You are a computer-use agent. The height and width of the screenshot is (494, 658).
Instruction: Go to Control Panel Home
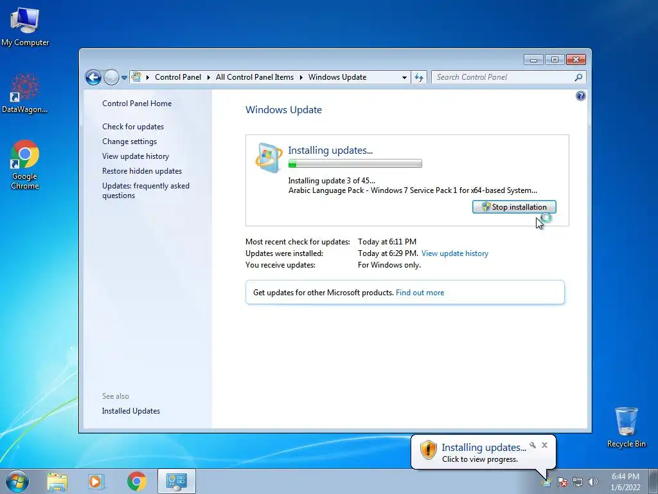click(137, 104)
